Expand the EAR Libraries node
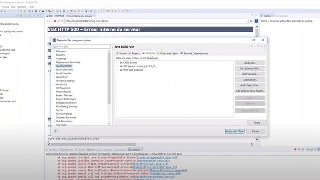Screen dimensions: 320x180 tap(118, 63)
